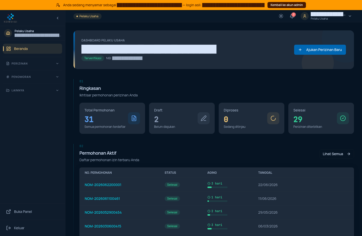Image resolution: width=362 pixels, height=236 pixels.
Task: Open application NOM-2026030600415
Action: click(103, 226)
